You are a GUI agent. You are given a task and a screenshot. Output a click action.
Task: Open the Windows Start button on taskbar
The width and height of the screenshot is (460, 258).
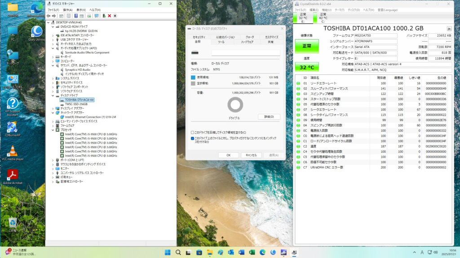(168, 252)
